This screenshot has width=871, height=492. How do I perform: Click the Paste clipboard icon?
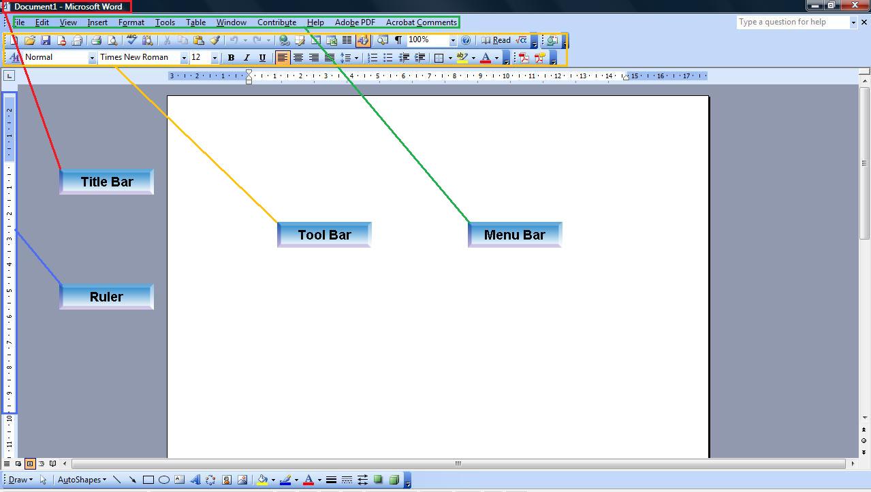pyautogui.click(x=199, y=41)
